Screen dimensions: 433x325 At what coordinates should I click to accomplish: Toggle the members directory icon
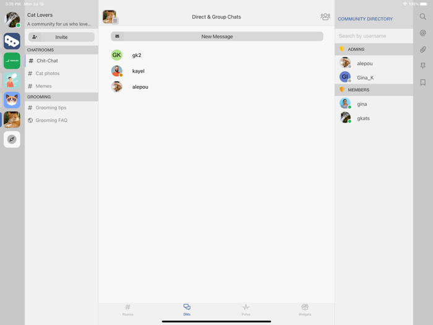point(325,17)
